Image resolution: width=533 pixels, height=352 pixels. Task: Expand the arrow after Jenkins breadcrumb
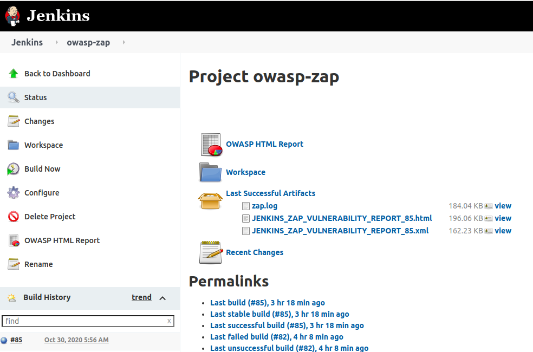[56, 42]
